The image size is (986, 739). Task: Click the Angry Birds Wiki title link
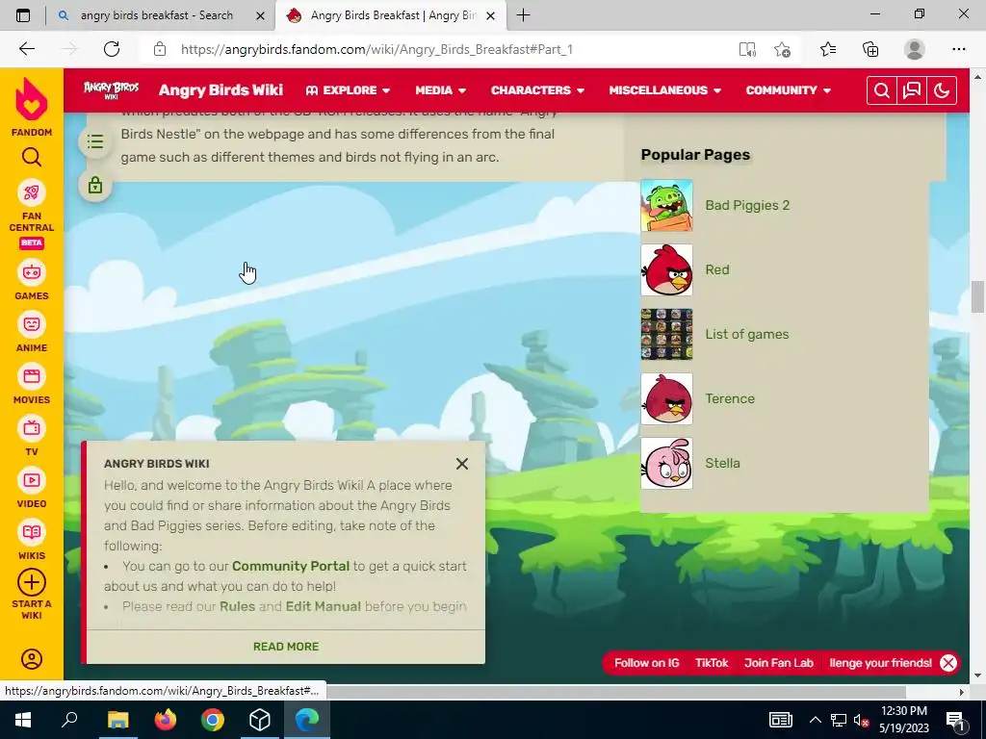pos(221,89)
